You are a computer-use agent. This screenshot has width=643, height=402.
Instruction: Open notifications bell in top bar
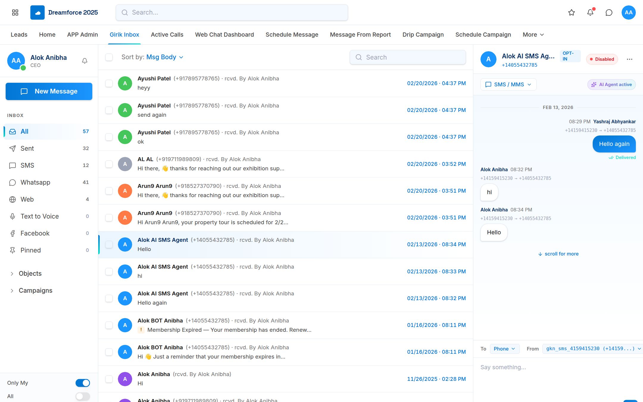tap(590, 13)
